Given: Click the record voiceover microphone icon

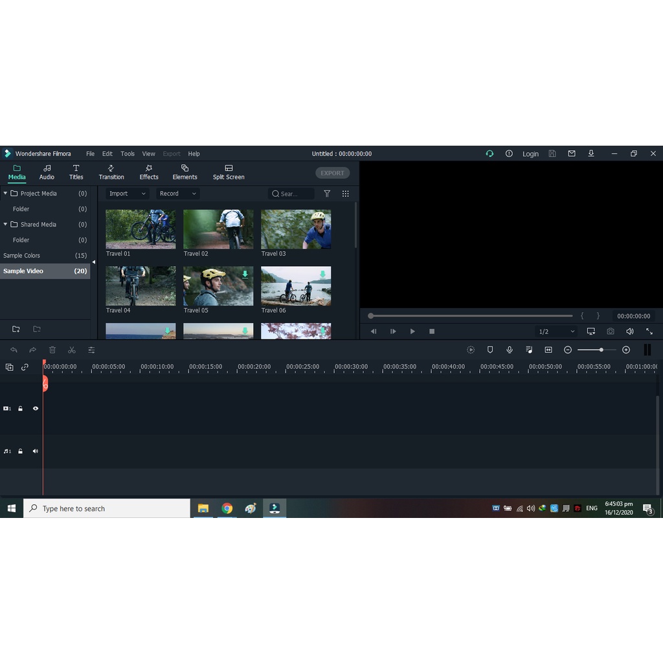Looking at the screenshot, I should pyautogui.click(x=510, y=350).
